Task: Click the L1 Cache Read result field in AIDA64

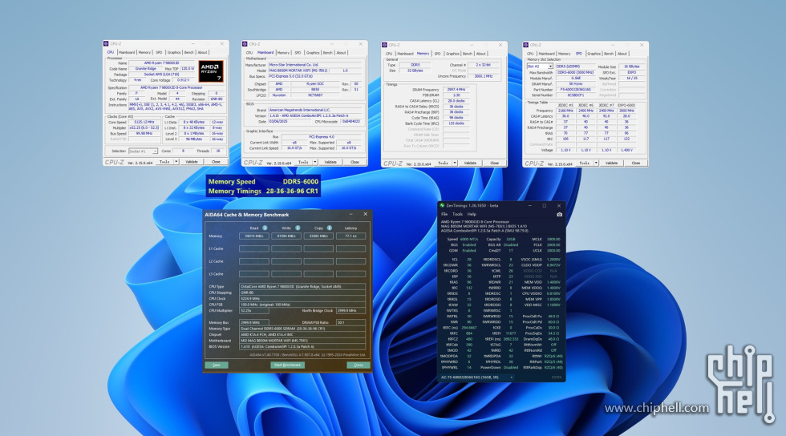Action: [x=253, y=248]
